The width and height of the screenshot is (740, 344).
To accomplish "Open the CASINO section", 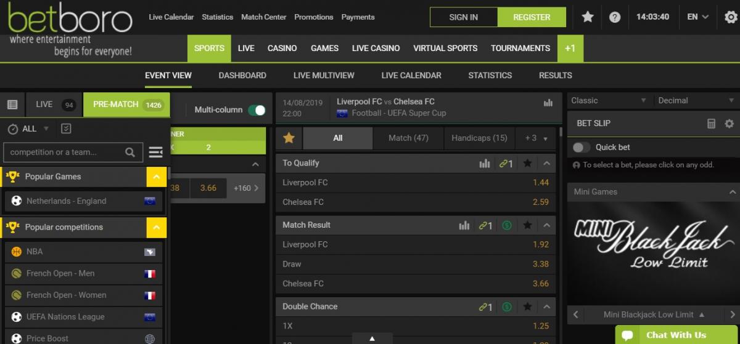I will click(x=282, y=48).
